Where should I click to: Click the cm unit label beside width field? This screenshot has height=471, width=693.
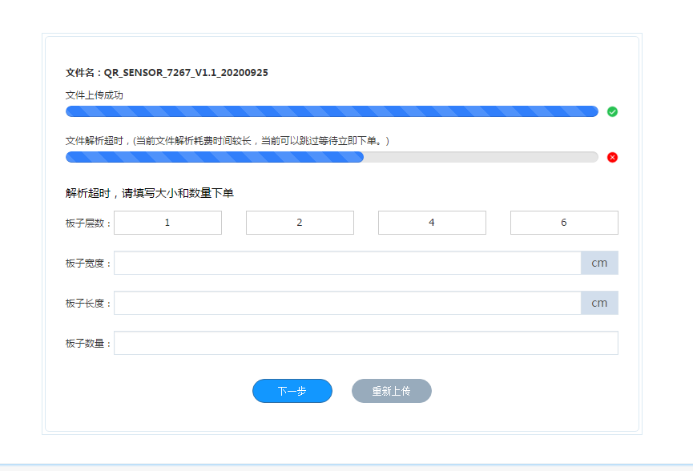(599, 263)
